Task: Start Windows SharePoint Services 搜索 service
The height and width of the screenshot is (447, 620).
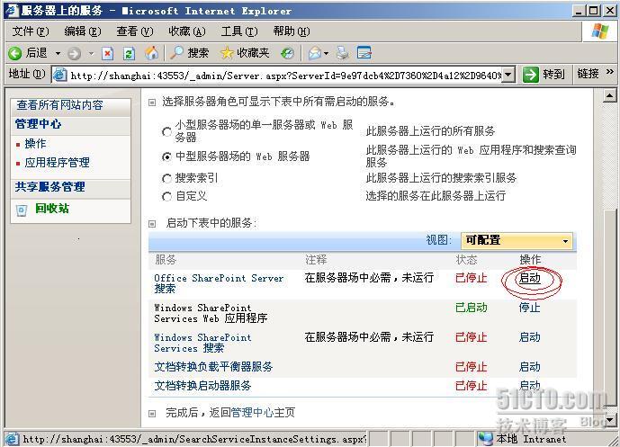Action: [529, 337]
